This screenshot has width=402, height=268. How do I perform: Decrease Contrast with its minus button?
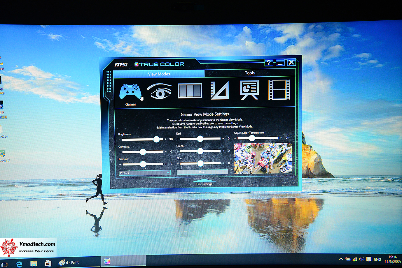[120, 152]
